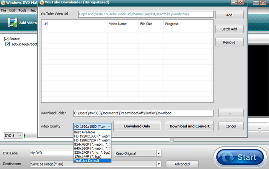This screenshot has width=269, height=169.
Task: Select HD 1280x720P (*.webm) option
Action: [x=92, y=140]
